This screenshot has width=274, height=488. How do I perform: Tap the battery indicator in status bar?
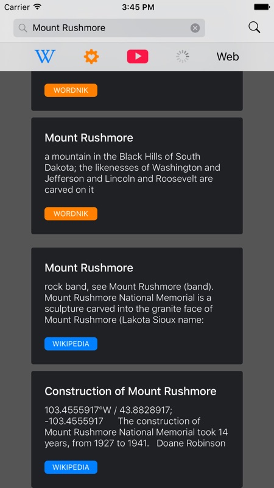(x=262, y=7)
